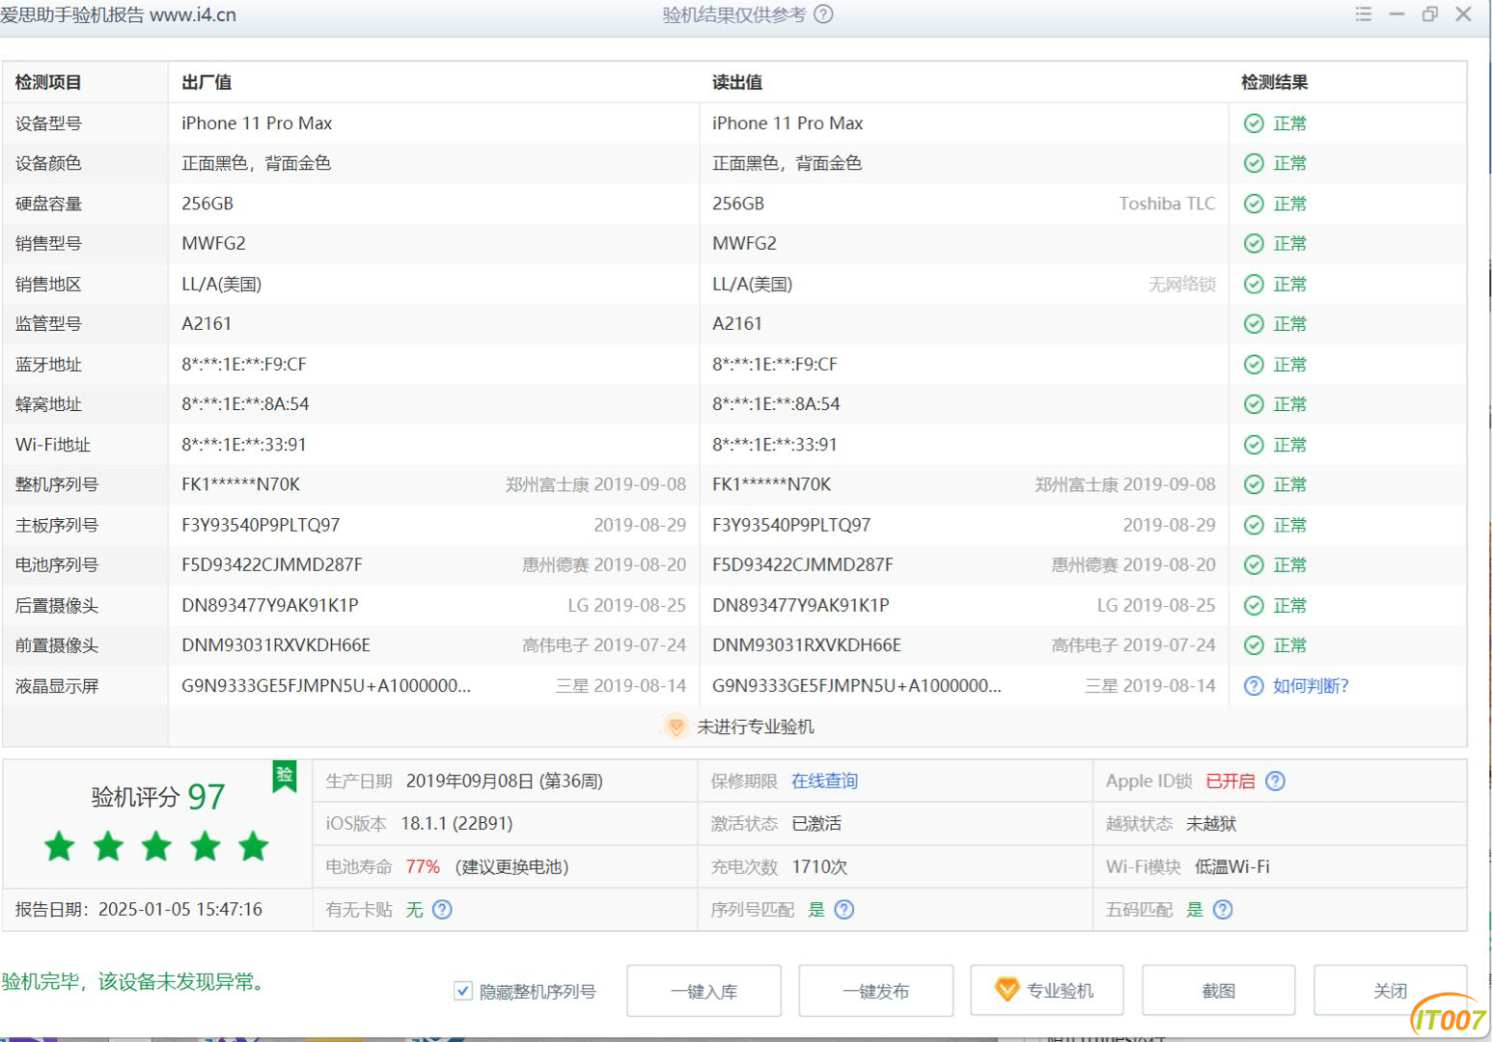Click the 设备型号 normal check icon

(x=1254, y=123)
